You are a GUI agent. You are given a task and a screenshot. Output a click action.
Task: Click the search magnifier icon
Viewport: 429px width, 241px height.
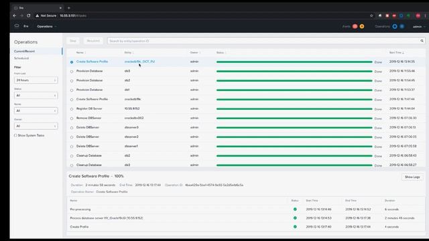click(x=422, y=41)
